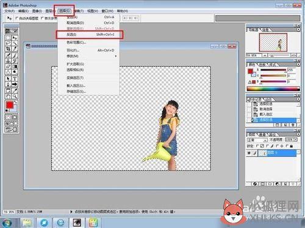The image size is (305, 228).
Task: Click Navigator preview thumbnail
Action: pyautogui.click(x=273, y=43)
